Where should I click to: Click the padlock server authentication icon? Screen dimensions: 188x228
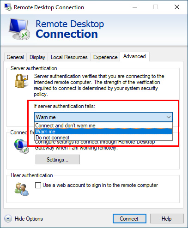pyautogui.click(x=21, y=81)
